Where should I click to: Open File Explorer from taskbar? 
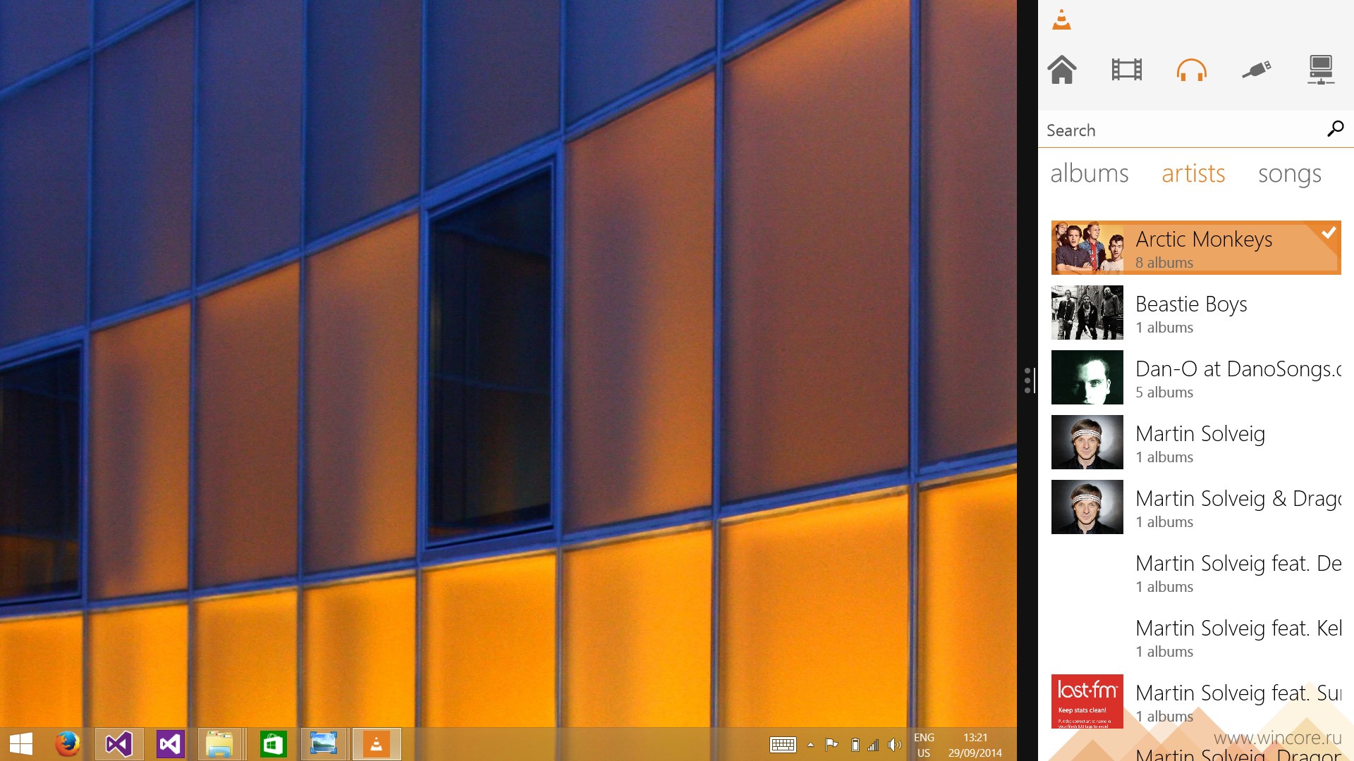tap(220, 744)
